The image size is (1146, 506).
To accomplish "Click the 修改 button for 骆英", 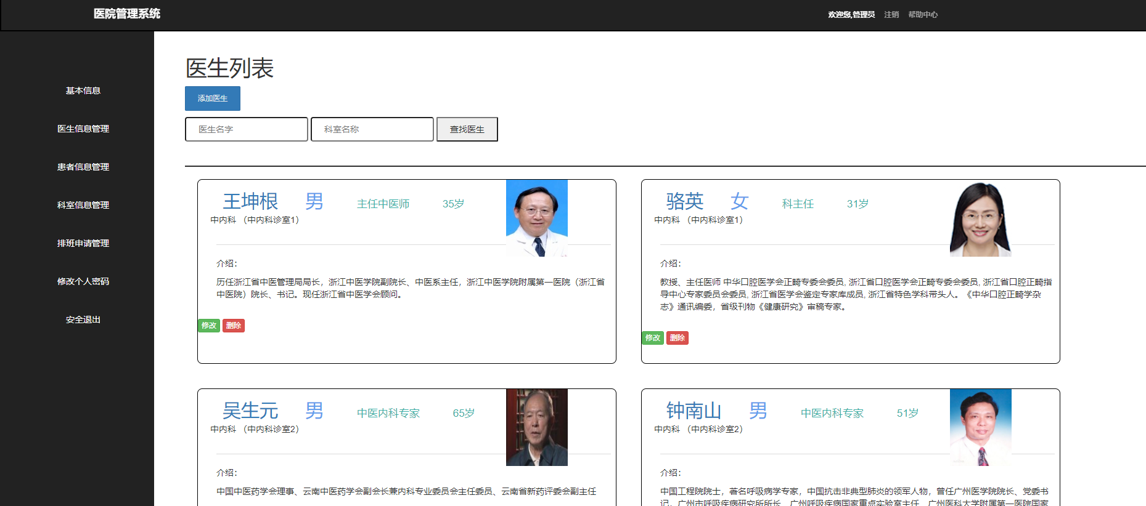I will (653, 338).
